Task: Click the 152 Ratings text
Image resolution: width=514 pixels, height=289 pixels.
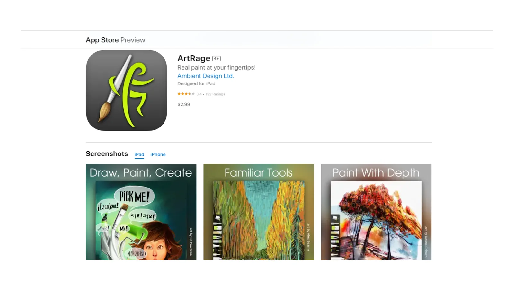Action: (x=215, y=94)
